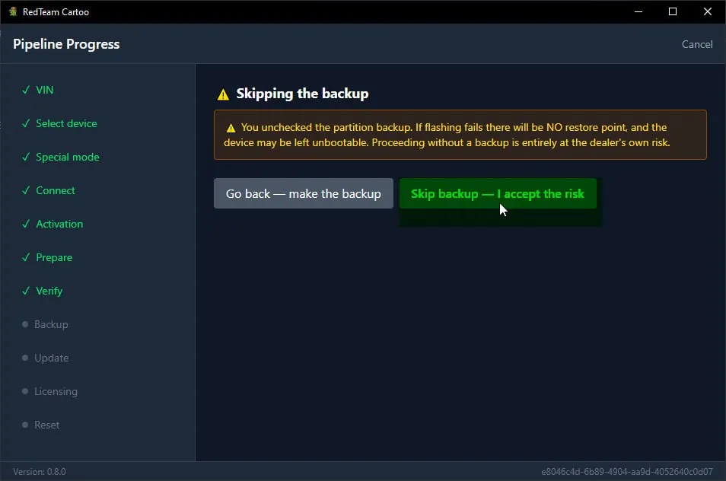Click the checkmark beside Activation
This screenshot has width=726, height=481.
point(26,224)
